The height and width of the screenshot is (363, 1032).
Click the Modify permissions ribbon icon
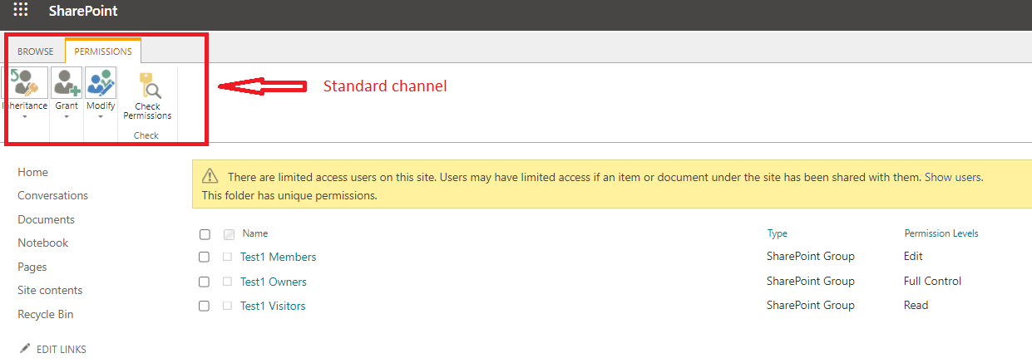click(101, 83)
